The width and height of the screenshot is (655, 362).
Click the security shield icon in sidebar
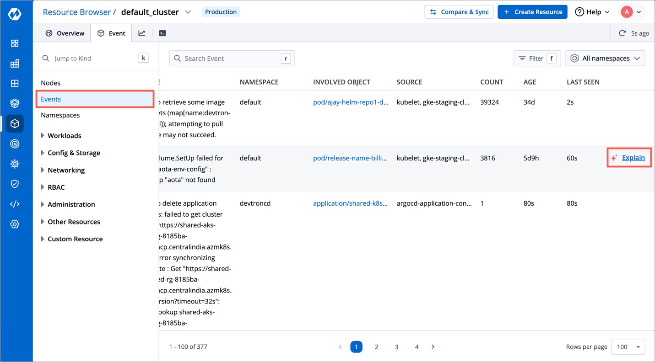(15, 184)
